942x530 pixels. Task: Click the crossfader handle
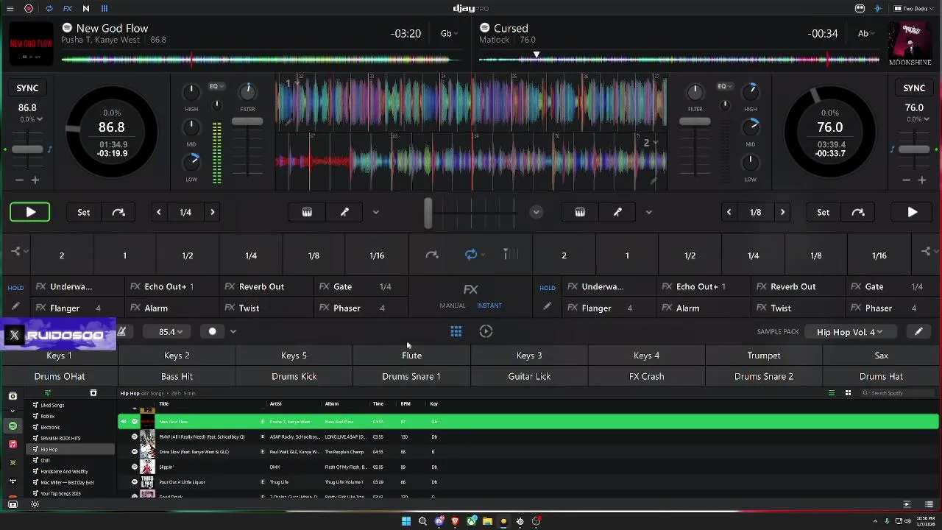pyautogui.click(x=428, y=212)
